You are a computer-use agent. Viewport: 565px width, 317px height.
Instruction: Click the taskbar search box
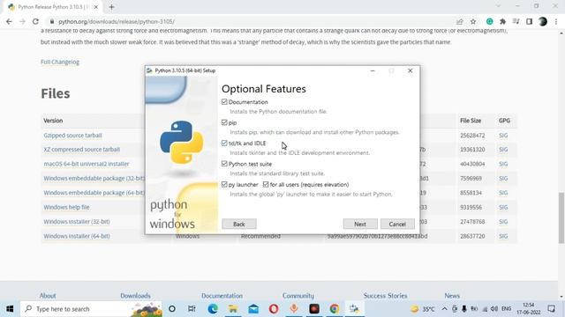click(91, 309)
